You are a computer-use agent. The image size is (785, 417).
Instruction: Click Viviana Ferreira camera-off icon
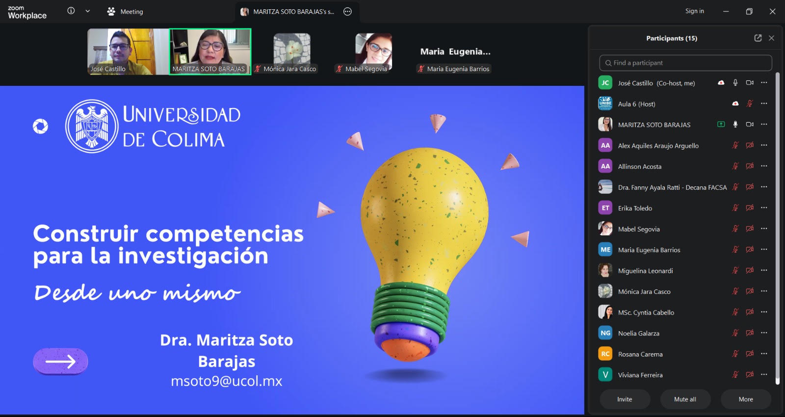coord(750,375)
